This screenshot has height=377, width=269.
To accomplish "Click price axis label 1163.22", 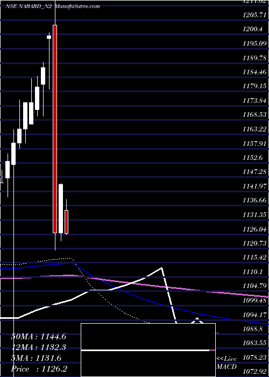I will 254,129.
